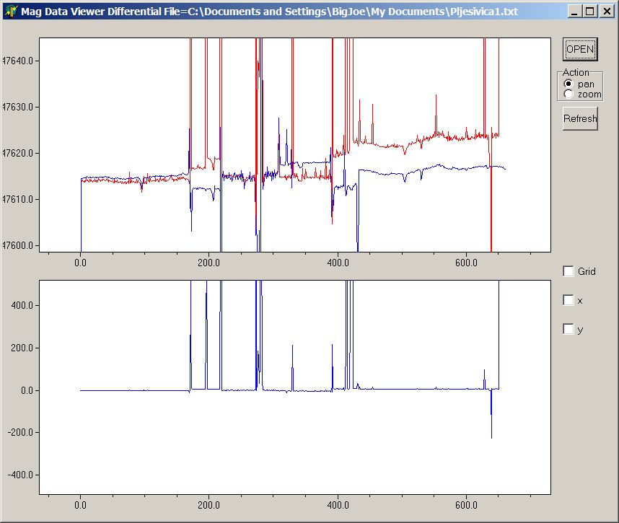Select the zoom action radio button
The width and height of the screenshot is (619, 523).
click(x=568, y=95)
